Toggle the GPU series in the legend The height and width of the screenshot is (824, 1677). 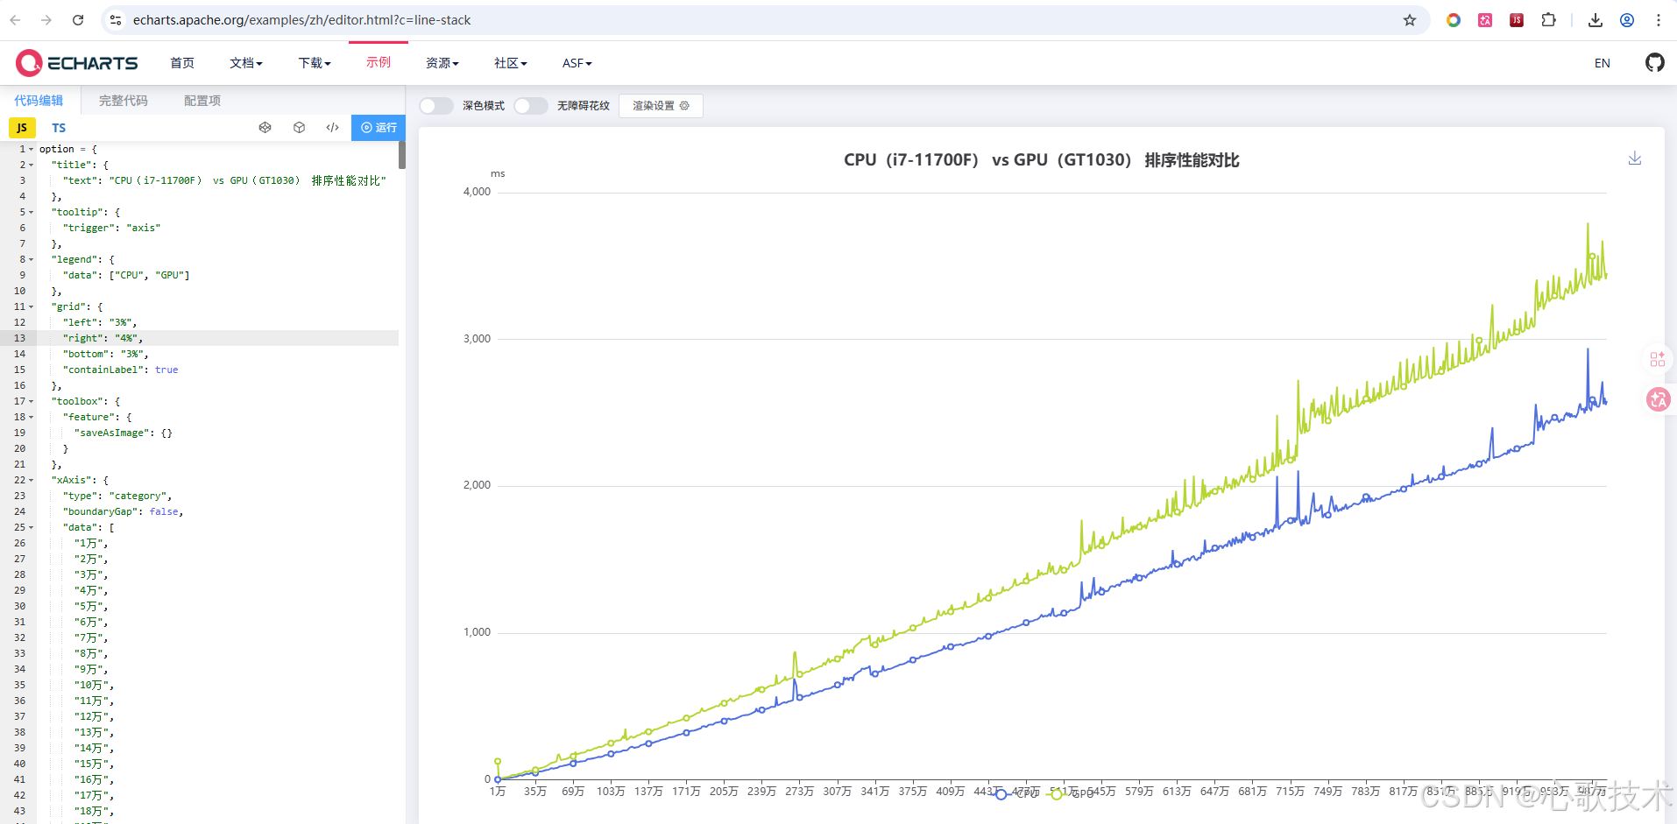click(1072, 793)
